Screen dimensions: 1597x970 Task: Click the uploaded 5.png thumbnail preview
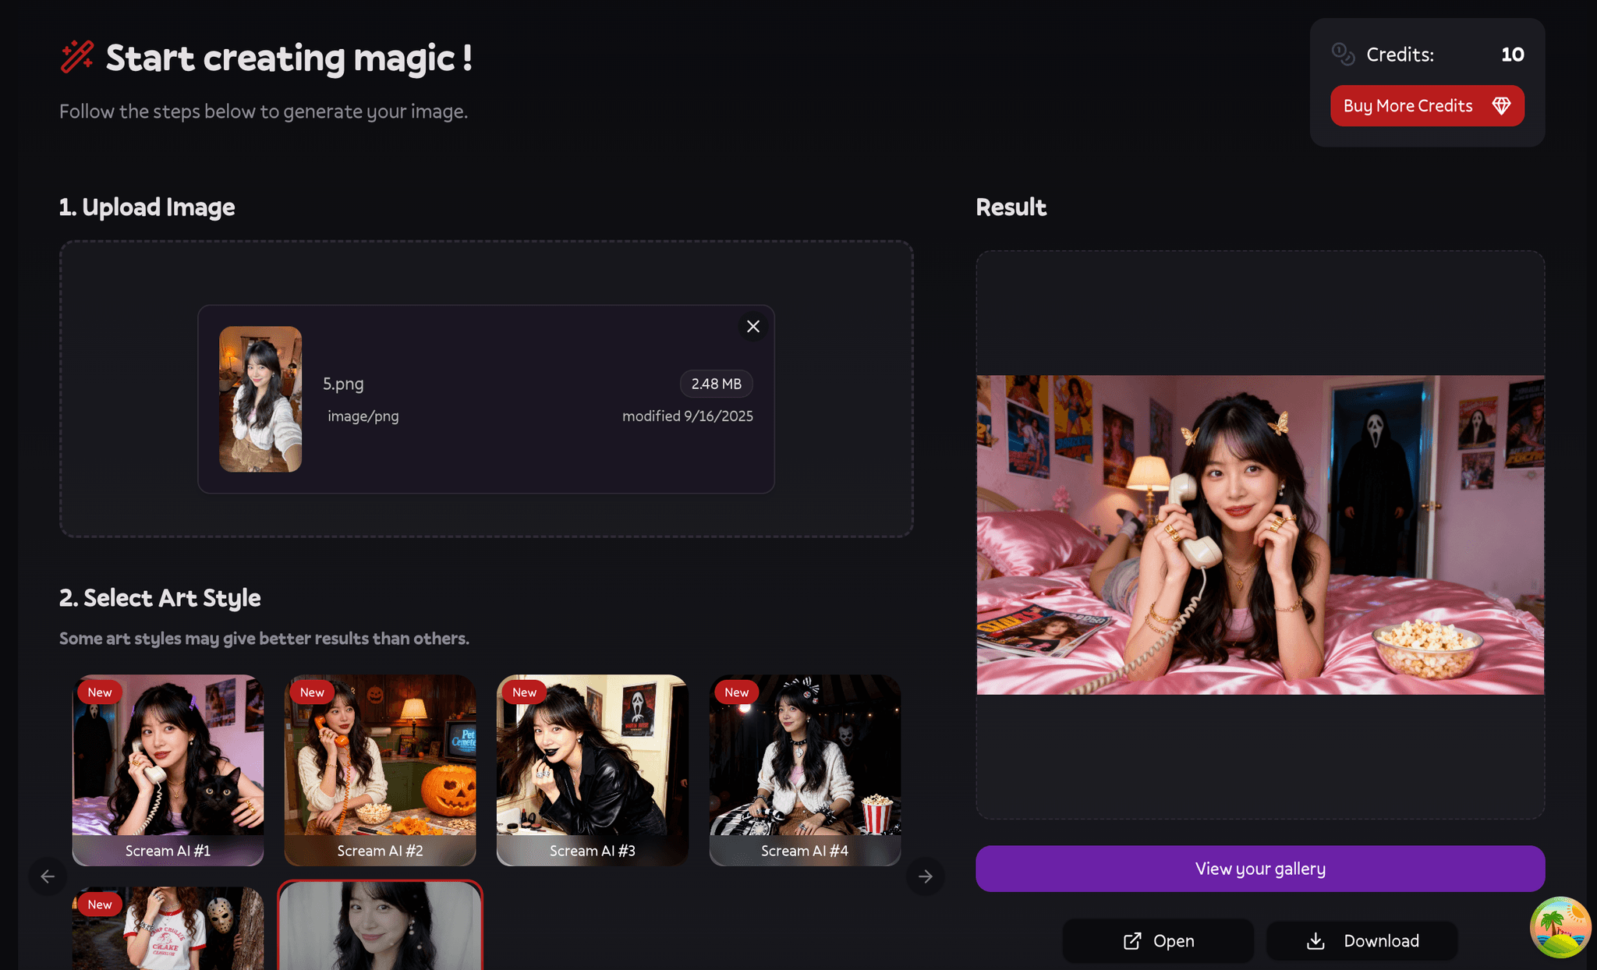(260, 399)
